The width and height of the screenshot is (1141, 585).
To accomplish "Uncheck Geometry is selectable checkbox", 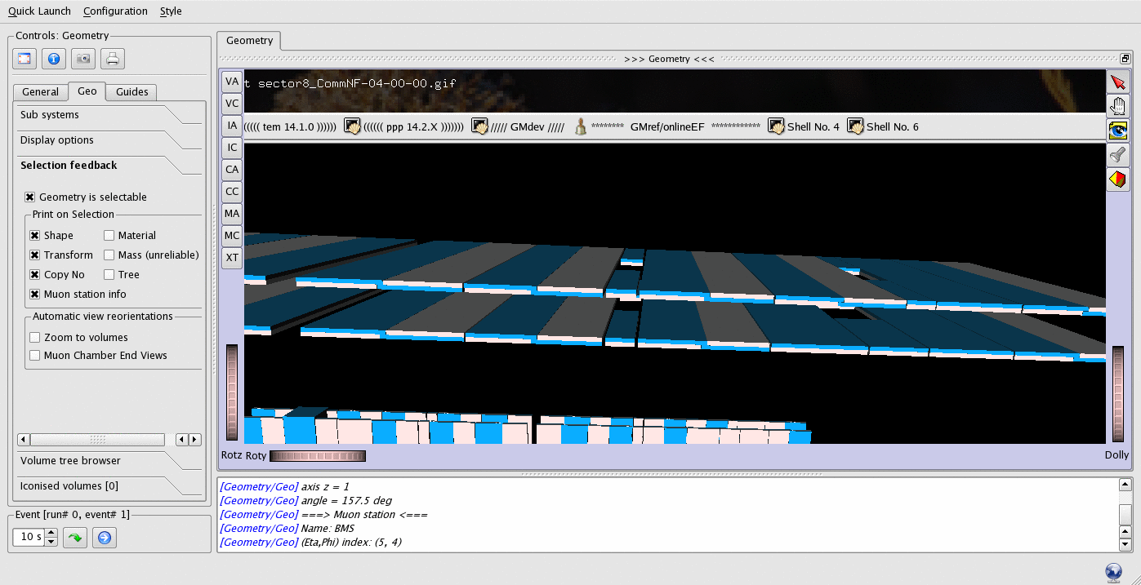I will [30, 197].
